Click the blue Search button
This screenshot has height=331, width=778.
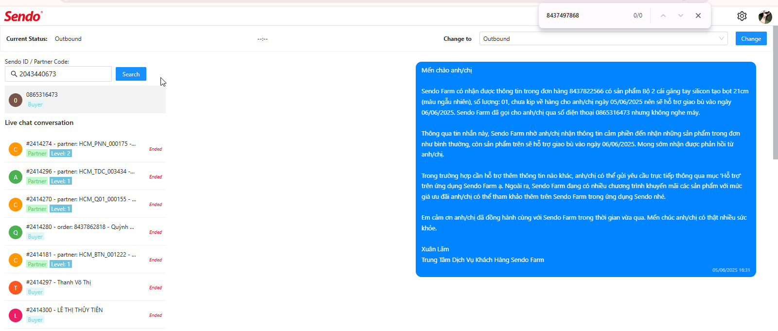click(131, 74)
